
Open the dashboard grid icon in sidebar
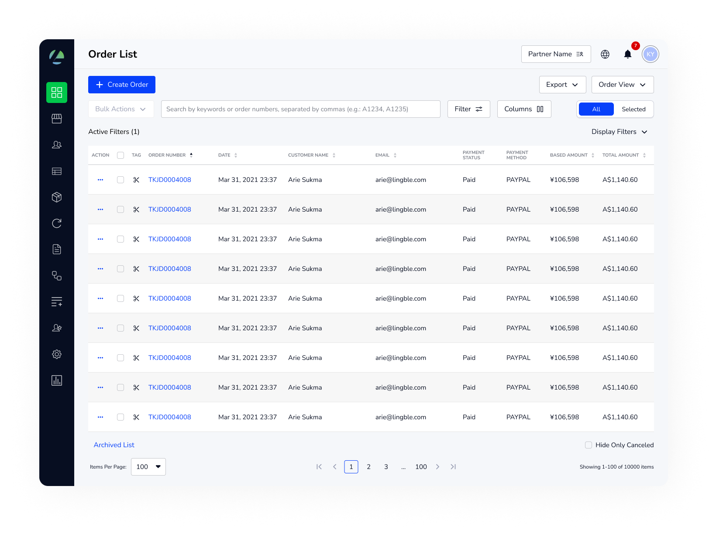coord(57,92)
